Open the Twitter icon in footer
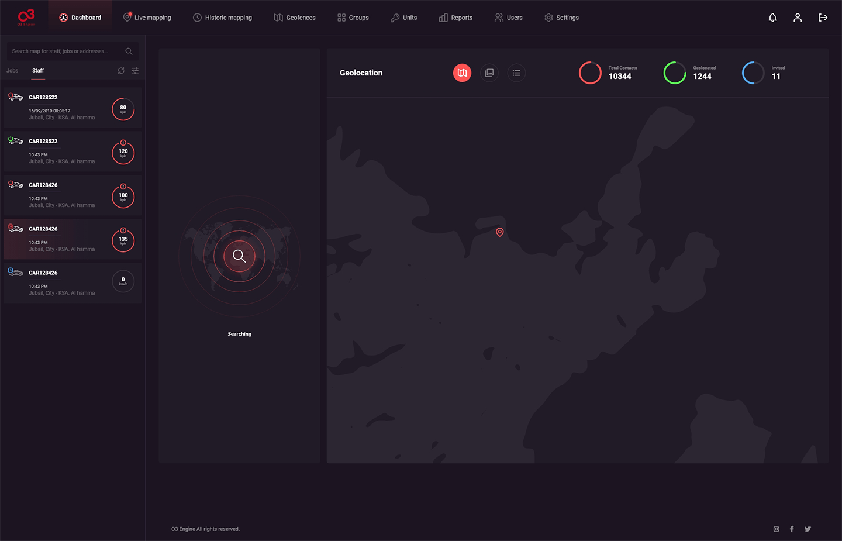This screenshot has height=541, width=842. tap(808, 529)
